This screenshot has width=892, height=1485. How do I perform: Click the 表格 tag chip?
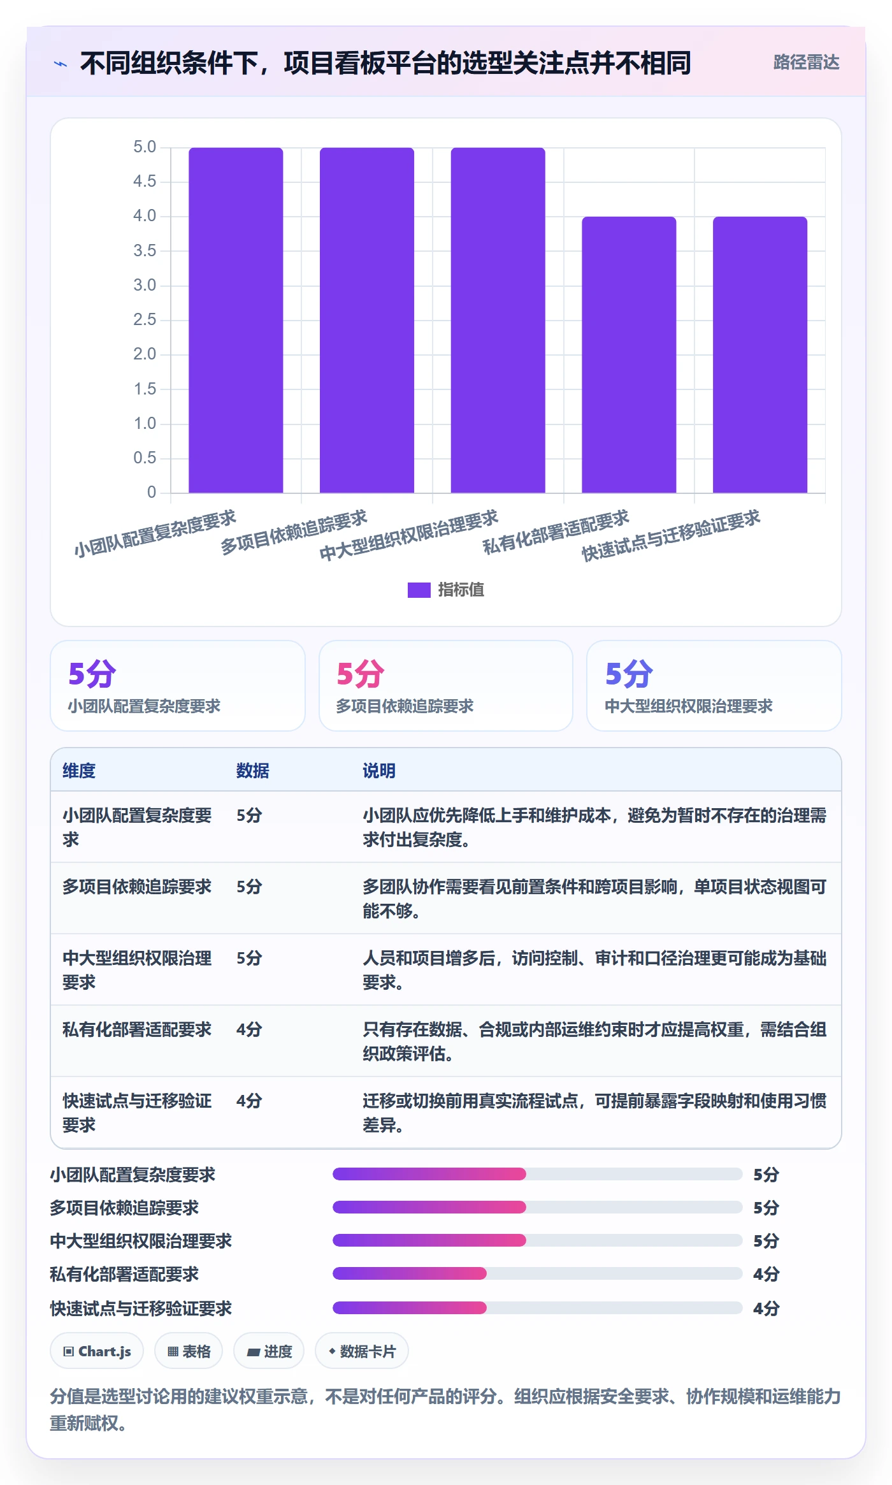click(189, 1351)
